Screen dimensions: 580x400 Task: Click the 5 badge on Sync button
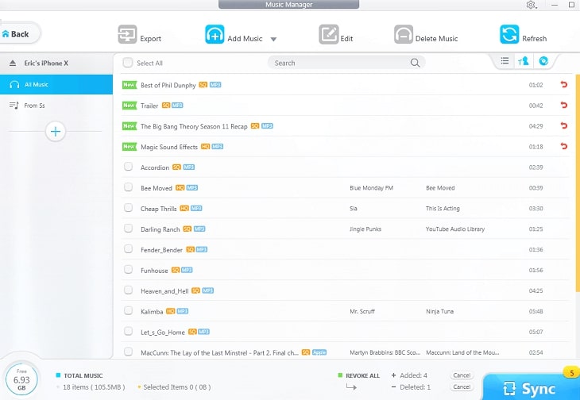pos(572,373)
